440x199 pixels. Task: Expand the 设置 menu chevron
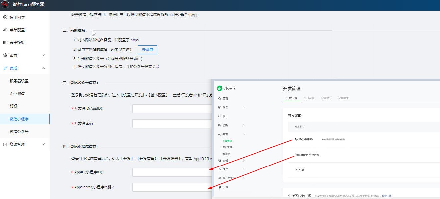[x=44, y=55]
